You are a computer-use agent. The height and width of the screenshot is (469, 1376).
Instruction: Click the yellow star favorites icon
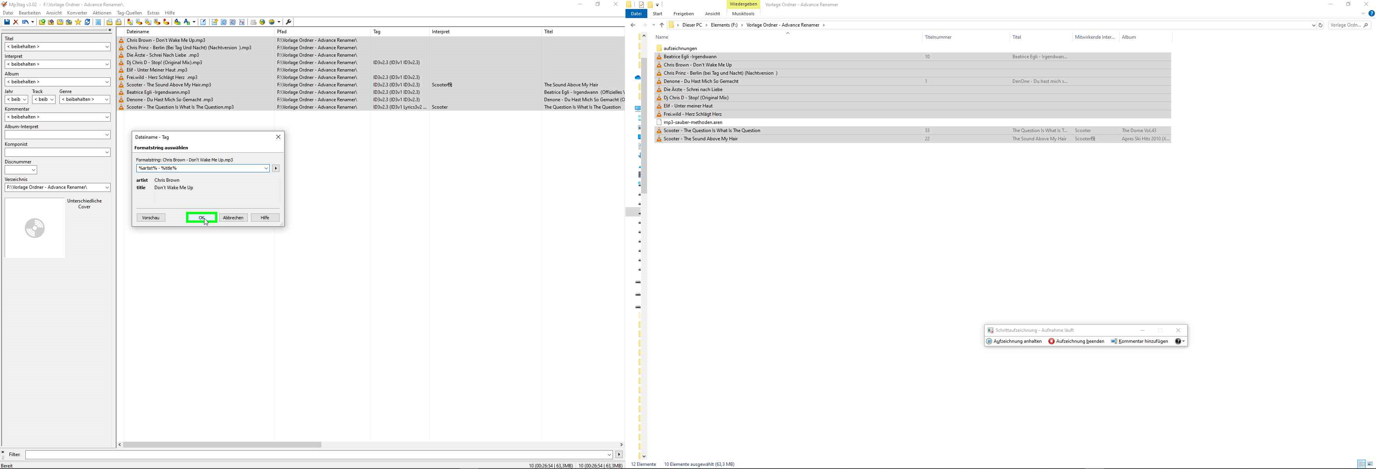78,22
